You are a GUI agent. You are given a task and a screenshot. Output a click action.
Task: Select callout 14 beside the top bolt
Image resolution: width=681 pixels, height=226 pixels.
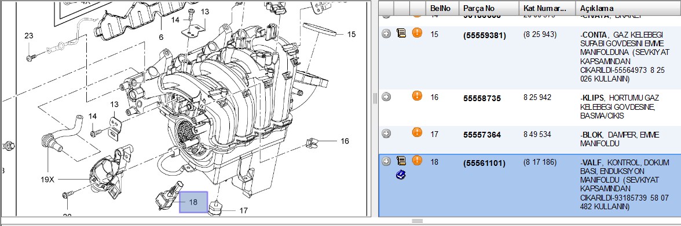[x=175, y=20]
